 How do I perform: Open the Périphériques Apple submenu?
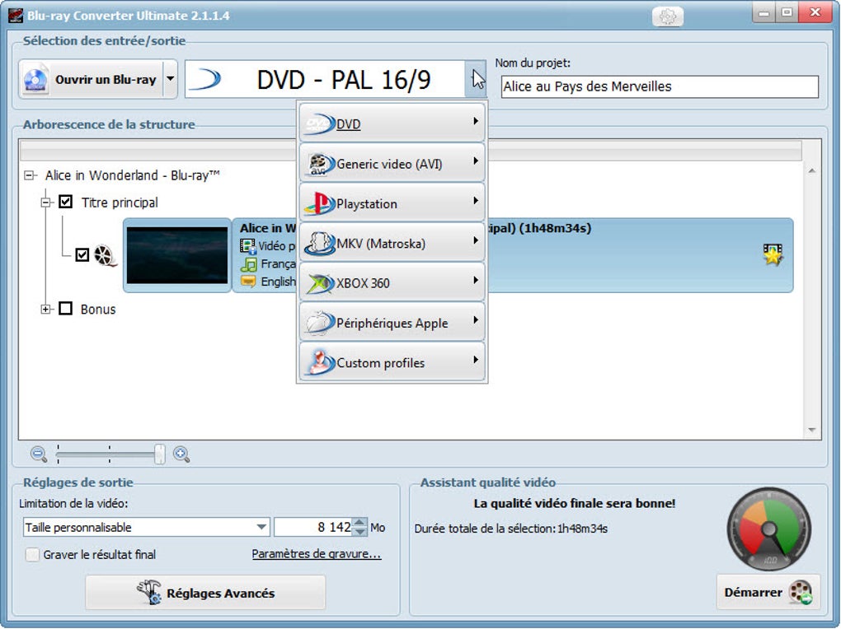(392, 322)
